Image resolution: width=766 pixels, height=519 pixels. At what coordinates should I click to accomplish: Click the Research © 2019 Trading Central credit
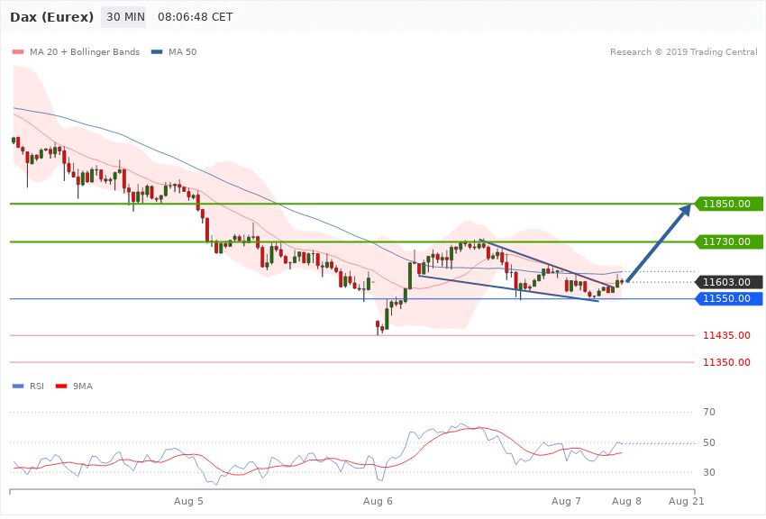pyautogui.click(x=683, y=51)
